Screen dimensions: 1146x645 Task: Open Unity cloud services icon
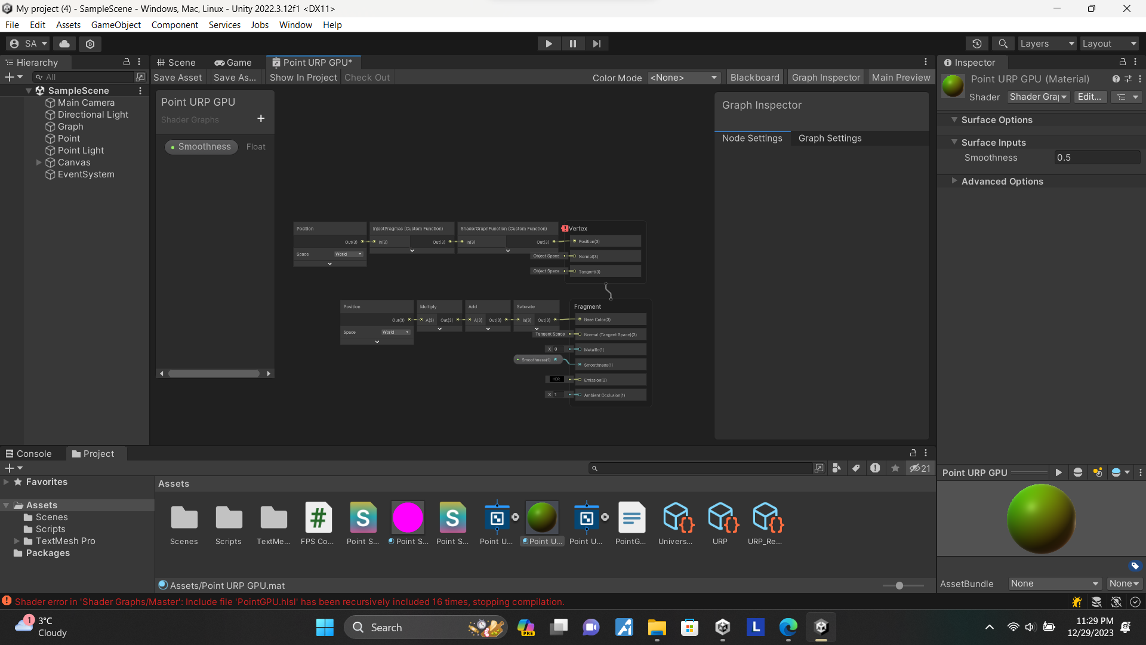pos(64,44)
